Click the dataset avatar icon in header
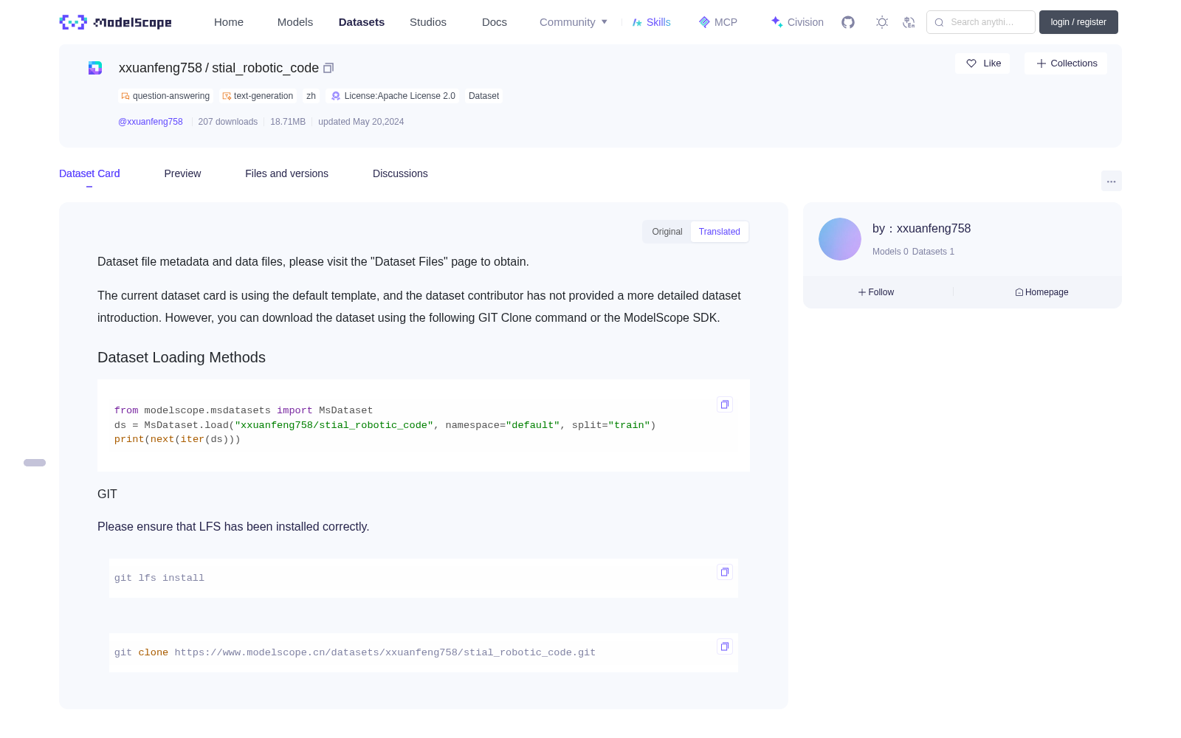The width and height of the screenshot is (1181, 738). [x=95, y=68]
